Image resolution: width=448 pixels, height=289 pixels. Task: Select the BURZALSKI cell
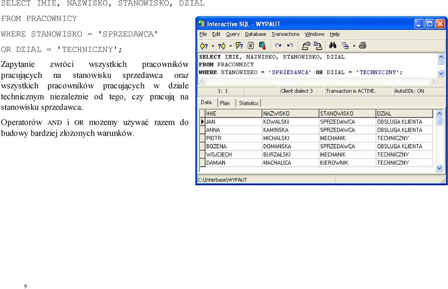point(290,155)
